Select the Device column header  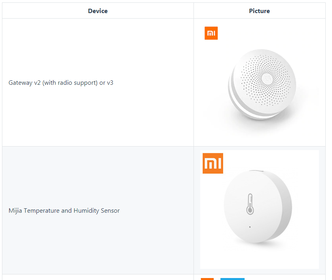[x=98, y=11]
